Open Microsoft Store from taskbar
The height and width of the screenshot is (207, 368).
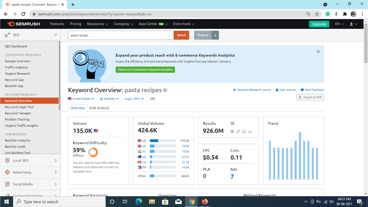coord(165,202)
